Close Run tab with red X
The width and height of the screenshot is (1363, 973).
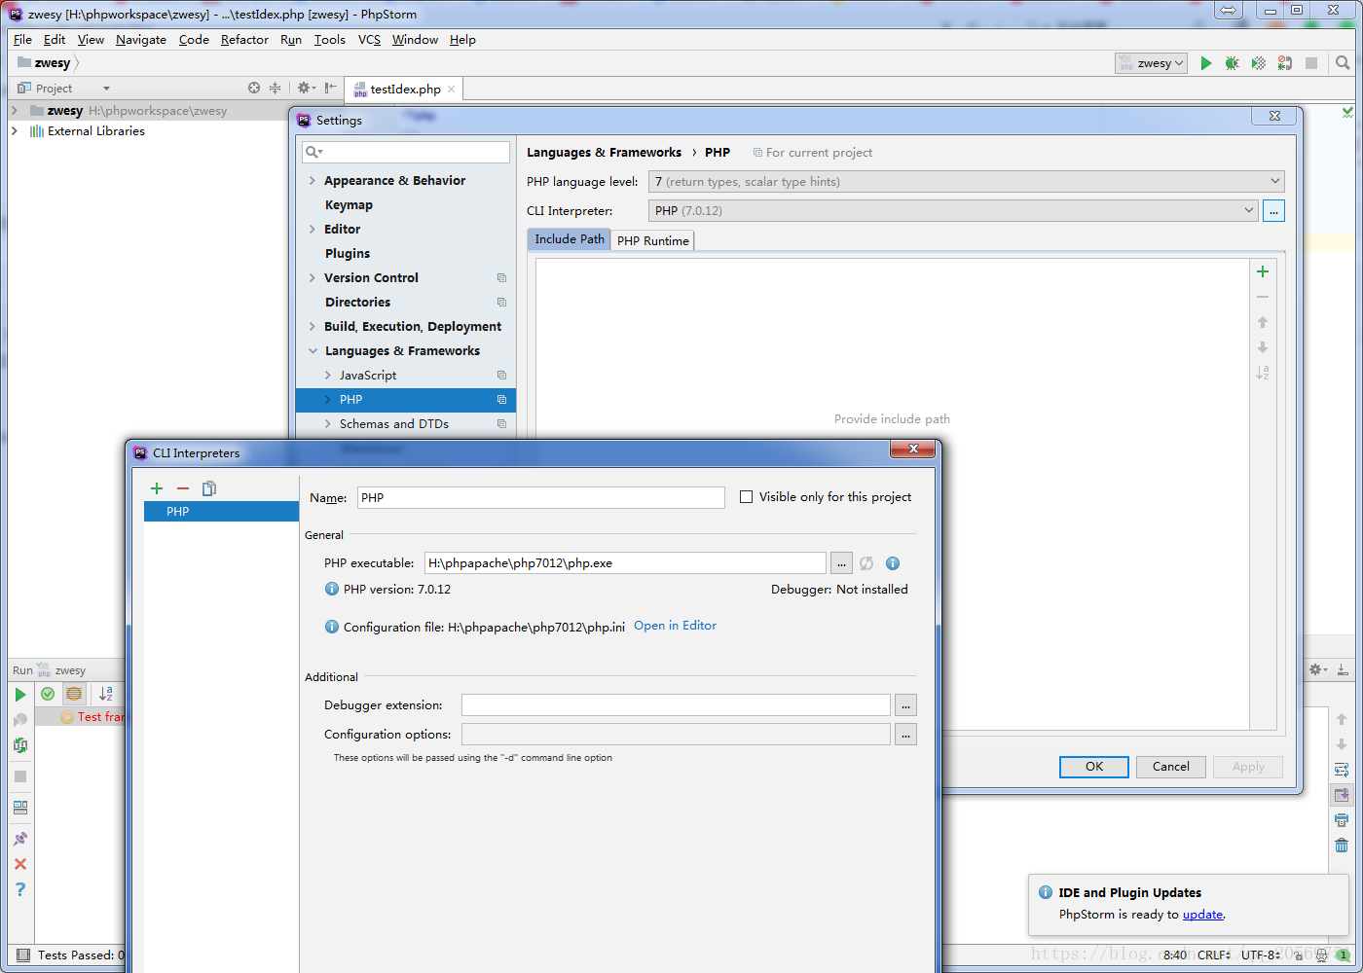19,864
